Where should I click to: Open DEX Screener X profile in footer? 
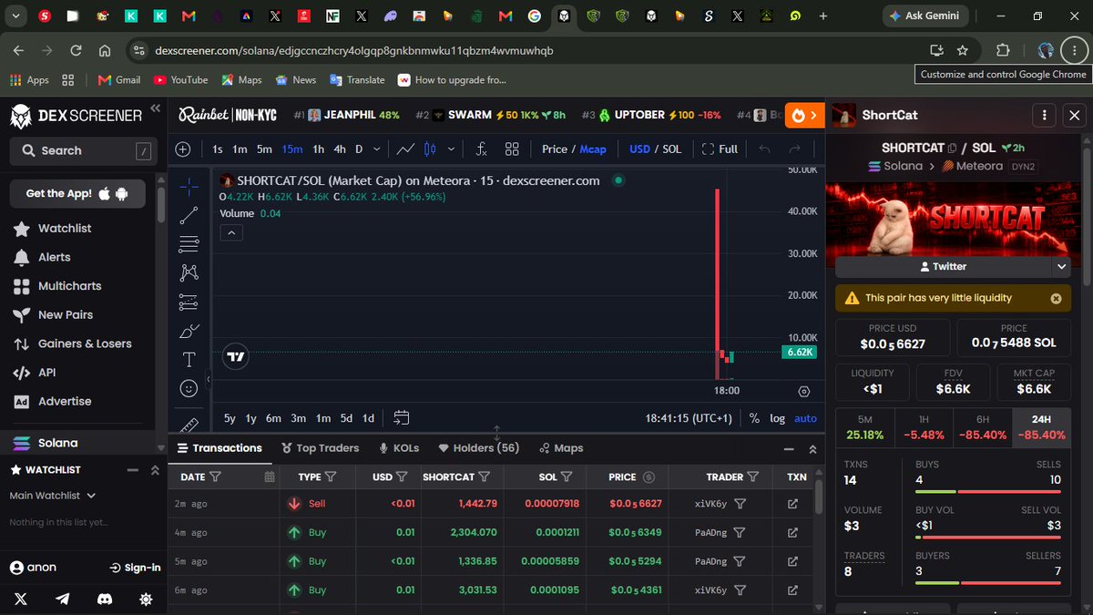[21, 599]
